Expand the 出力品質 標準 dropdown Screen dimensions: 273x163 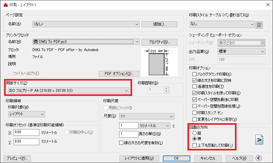tap(242, 51)
